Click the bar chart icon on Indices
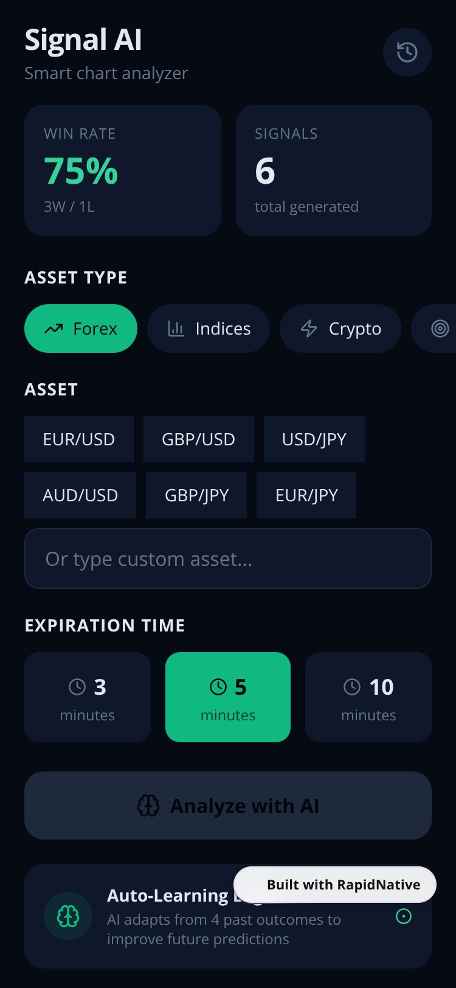This screenshot has height=988, width=456. click(176, 329)
